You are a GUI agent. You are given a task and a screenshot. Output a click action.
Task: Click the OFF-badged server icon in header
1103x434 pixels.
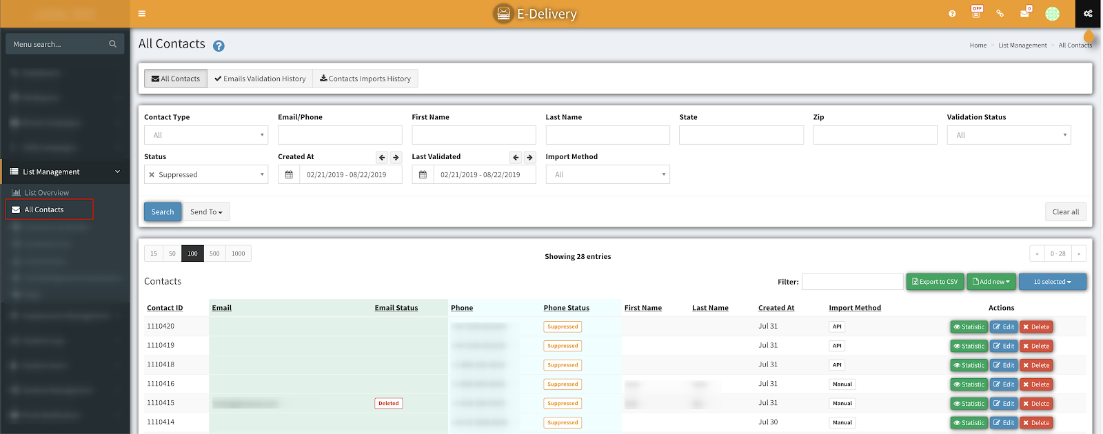point(976,12)
